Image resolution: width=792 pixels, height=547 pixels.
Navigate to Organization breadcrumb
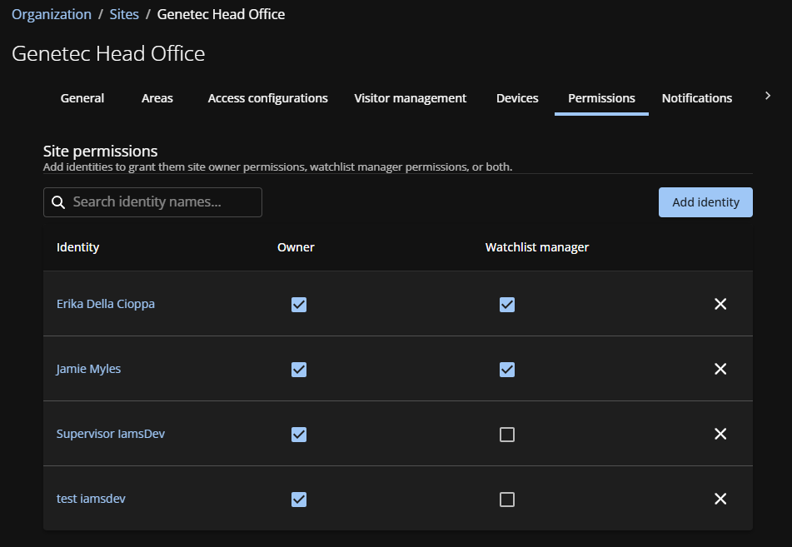click(52, 14)
